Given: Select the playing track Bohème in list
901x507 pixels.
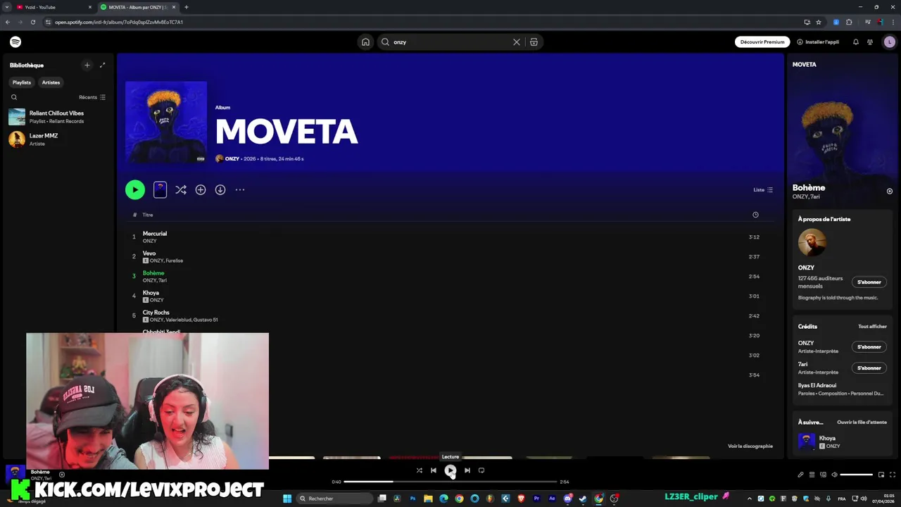Looking at the screenshot, I should pyautogui.click(x=153, y=273).
